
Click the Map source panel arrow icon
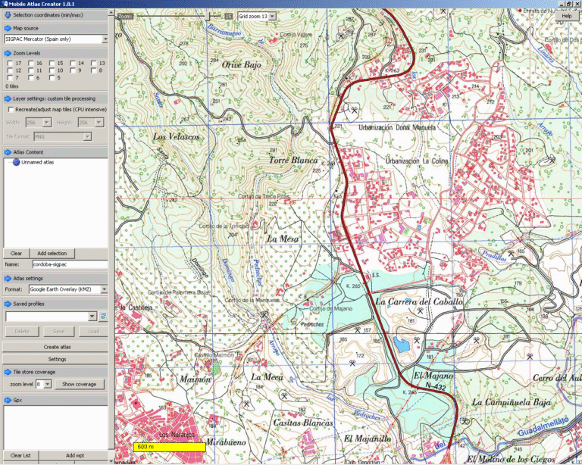(8, 28)
